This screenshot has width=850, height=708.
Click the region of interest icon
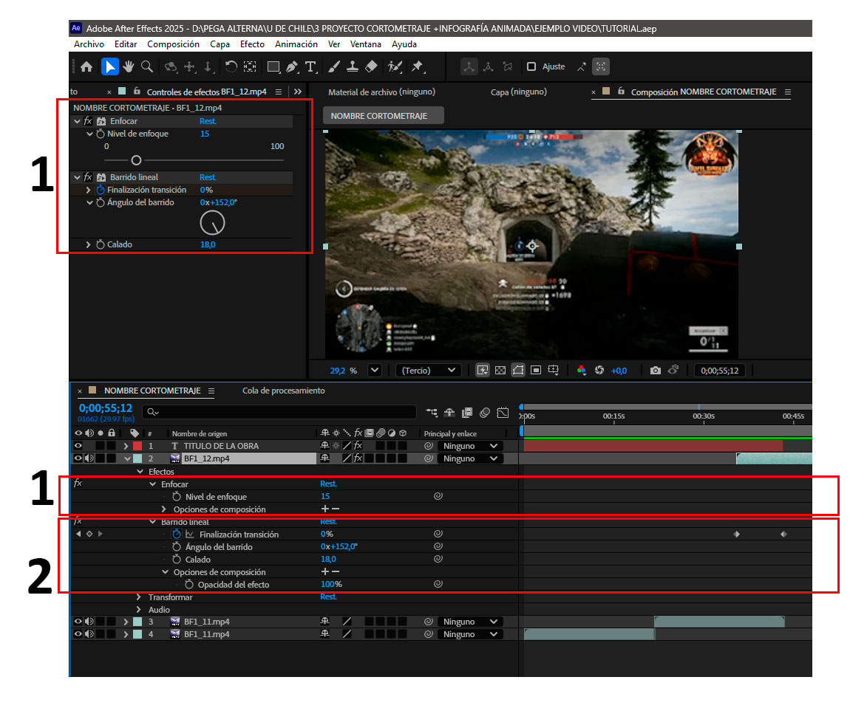pyautogui.click(x=536, y=370)
